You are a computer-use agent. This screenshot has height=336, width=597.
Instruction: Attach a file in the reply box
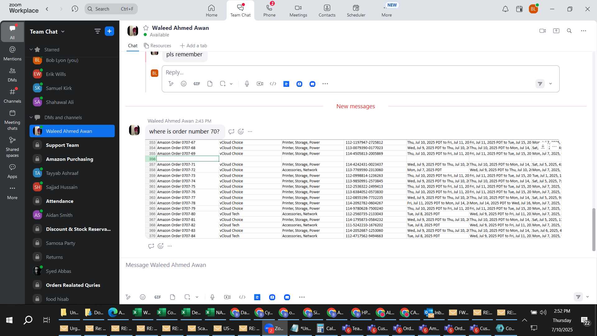click(x=210, y=84)
